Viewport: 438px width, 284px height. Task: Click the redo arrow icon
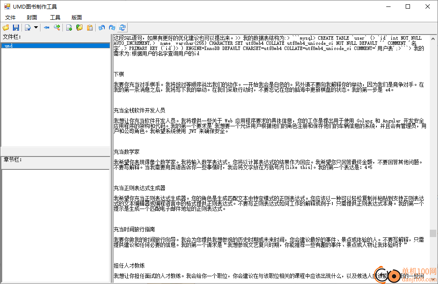[112, 28]
